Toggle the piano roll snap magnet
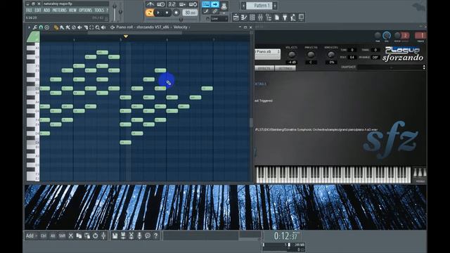Image resolution: width=450 pixels, height=253 pixels. coord(41,27)
